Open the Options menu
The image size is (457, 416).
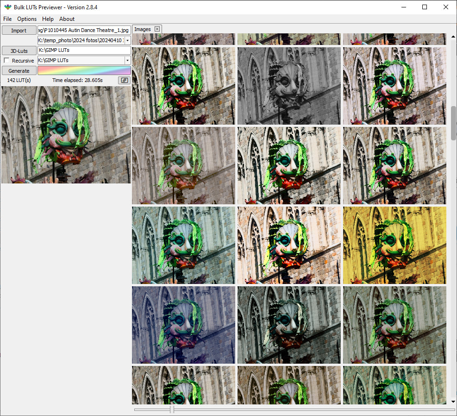click(27, 19)
